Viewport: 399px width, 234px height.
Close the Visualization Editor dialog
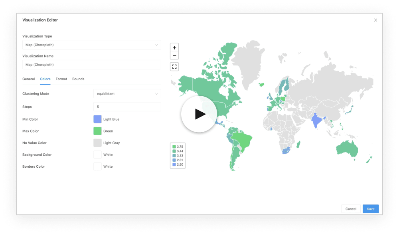click(375, 20)
